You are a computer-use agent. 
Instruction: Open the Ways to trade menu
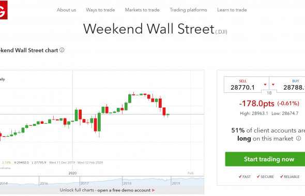click(x=100, y=10)
